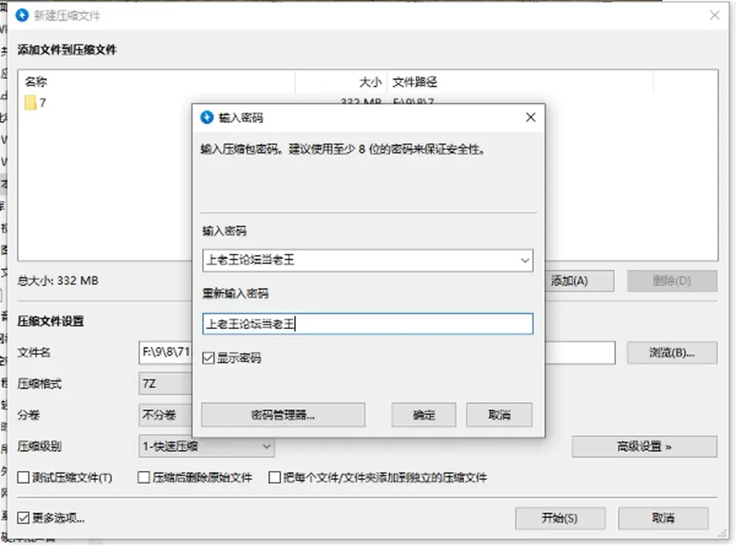The height and width of the screenshot is (546, 736).
Task: Click the app logo beside 新建压缩文件 title
Action: 22,15
